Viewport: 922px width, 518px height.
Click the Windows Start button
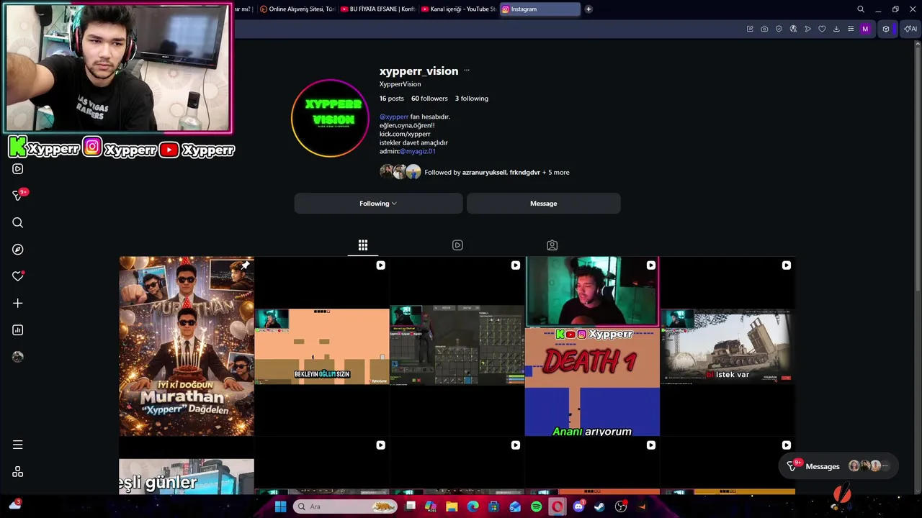tap(281, 506)
